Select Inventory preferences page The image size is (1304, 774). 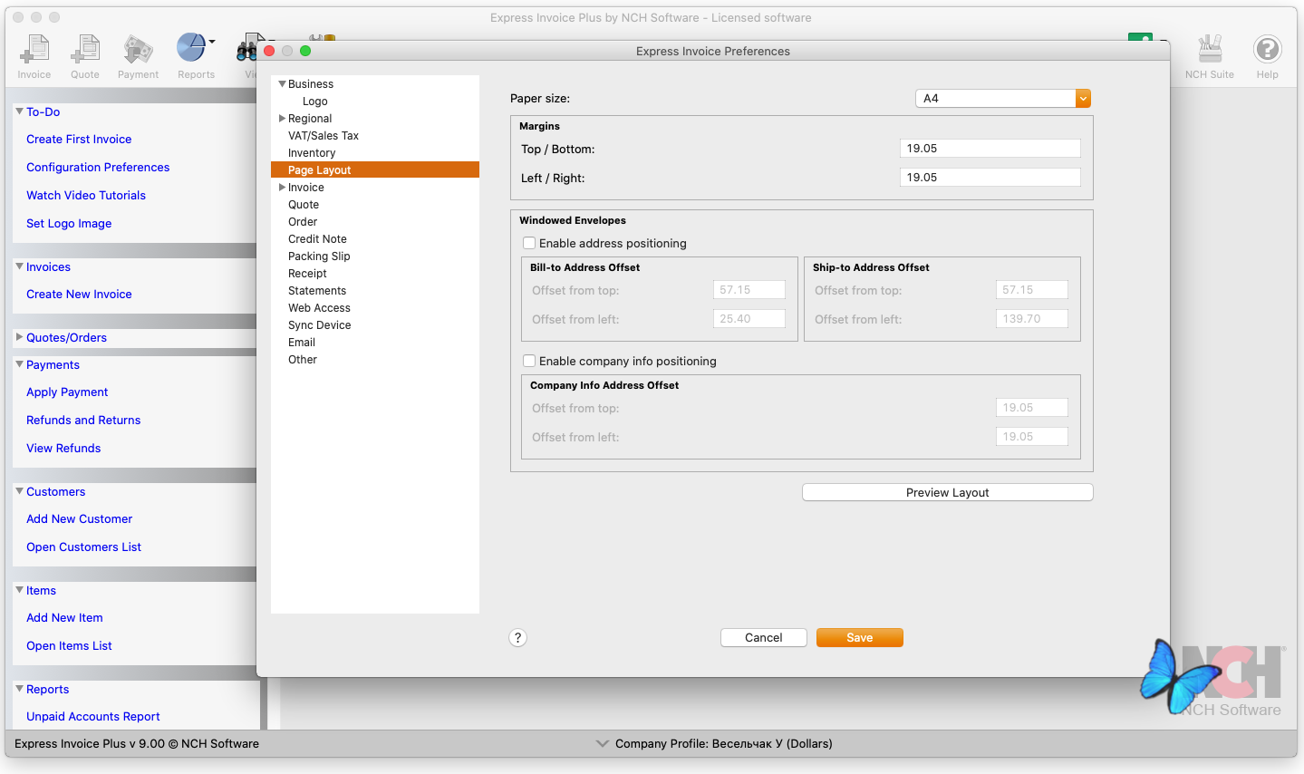[x=312, y=153]
